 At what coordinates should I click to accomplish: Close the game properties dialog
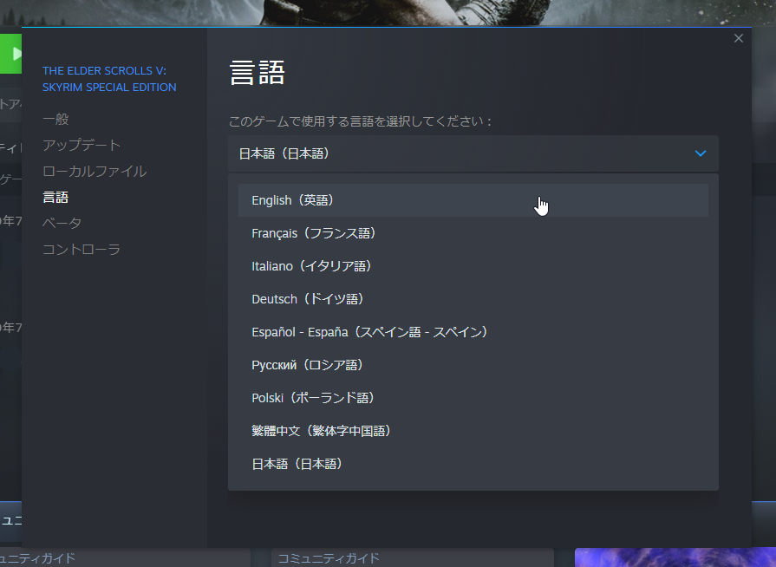tap(739, 39)
